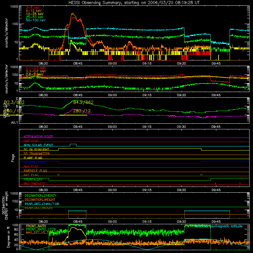Click the DECIMATION ENERGY or weight axis title
253x253 pixels.
(x=5, y=205)
